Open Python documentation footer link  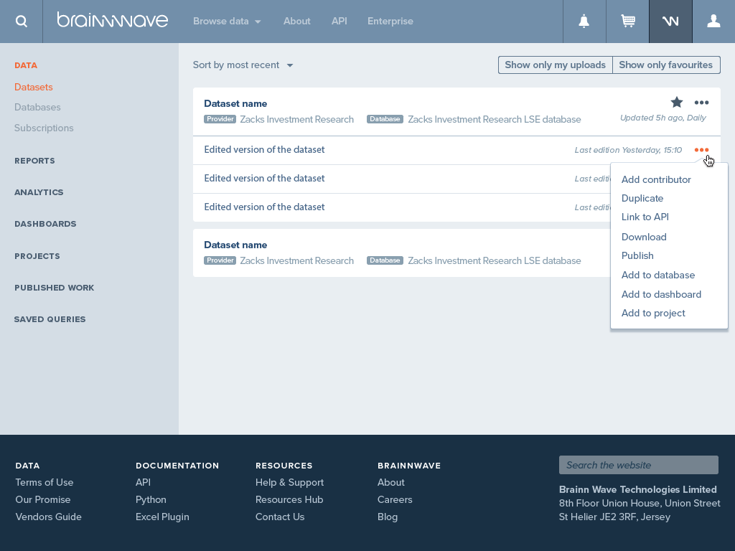(151, 499)
